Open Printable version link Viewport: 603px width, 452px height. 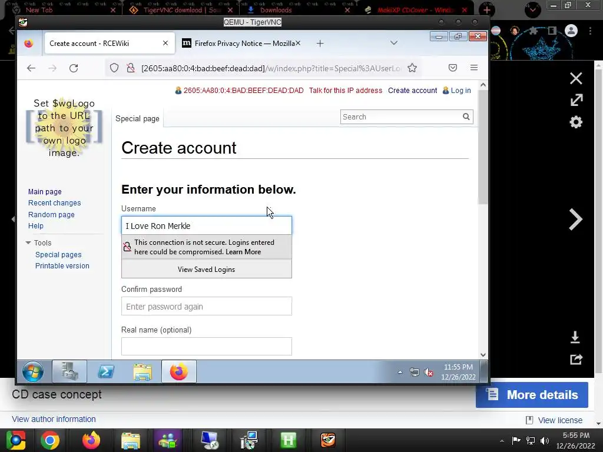pyautogui.click(x=62, y=266)
